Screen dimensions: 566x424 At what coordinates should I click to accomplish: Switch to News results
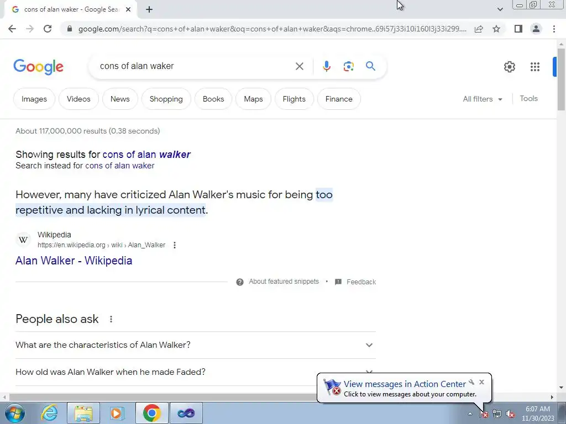pyautogui.click(x=120, y=99)
